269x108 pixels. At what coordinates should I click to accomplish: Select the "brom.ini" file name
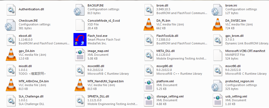(231, 5)
